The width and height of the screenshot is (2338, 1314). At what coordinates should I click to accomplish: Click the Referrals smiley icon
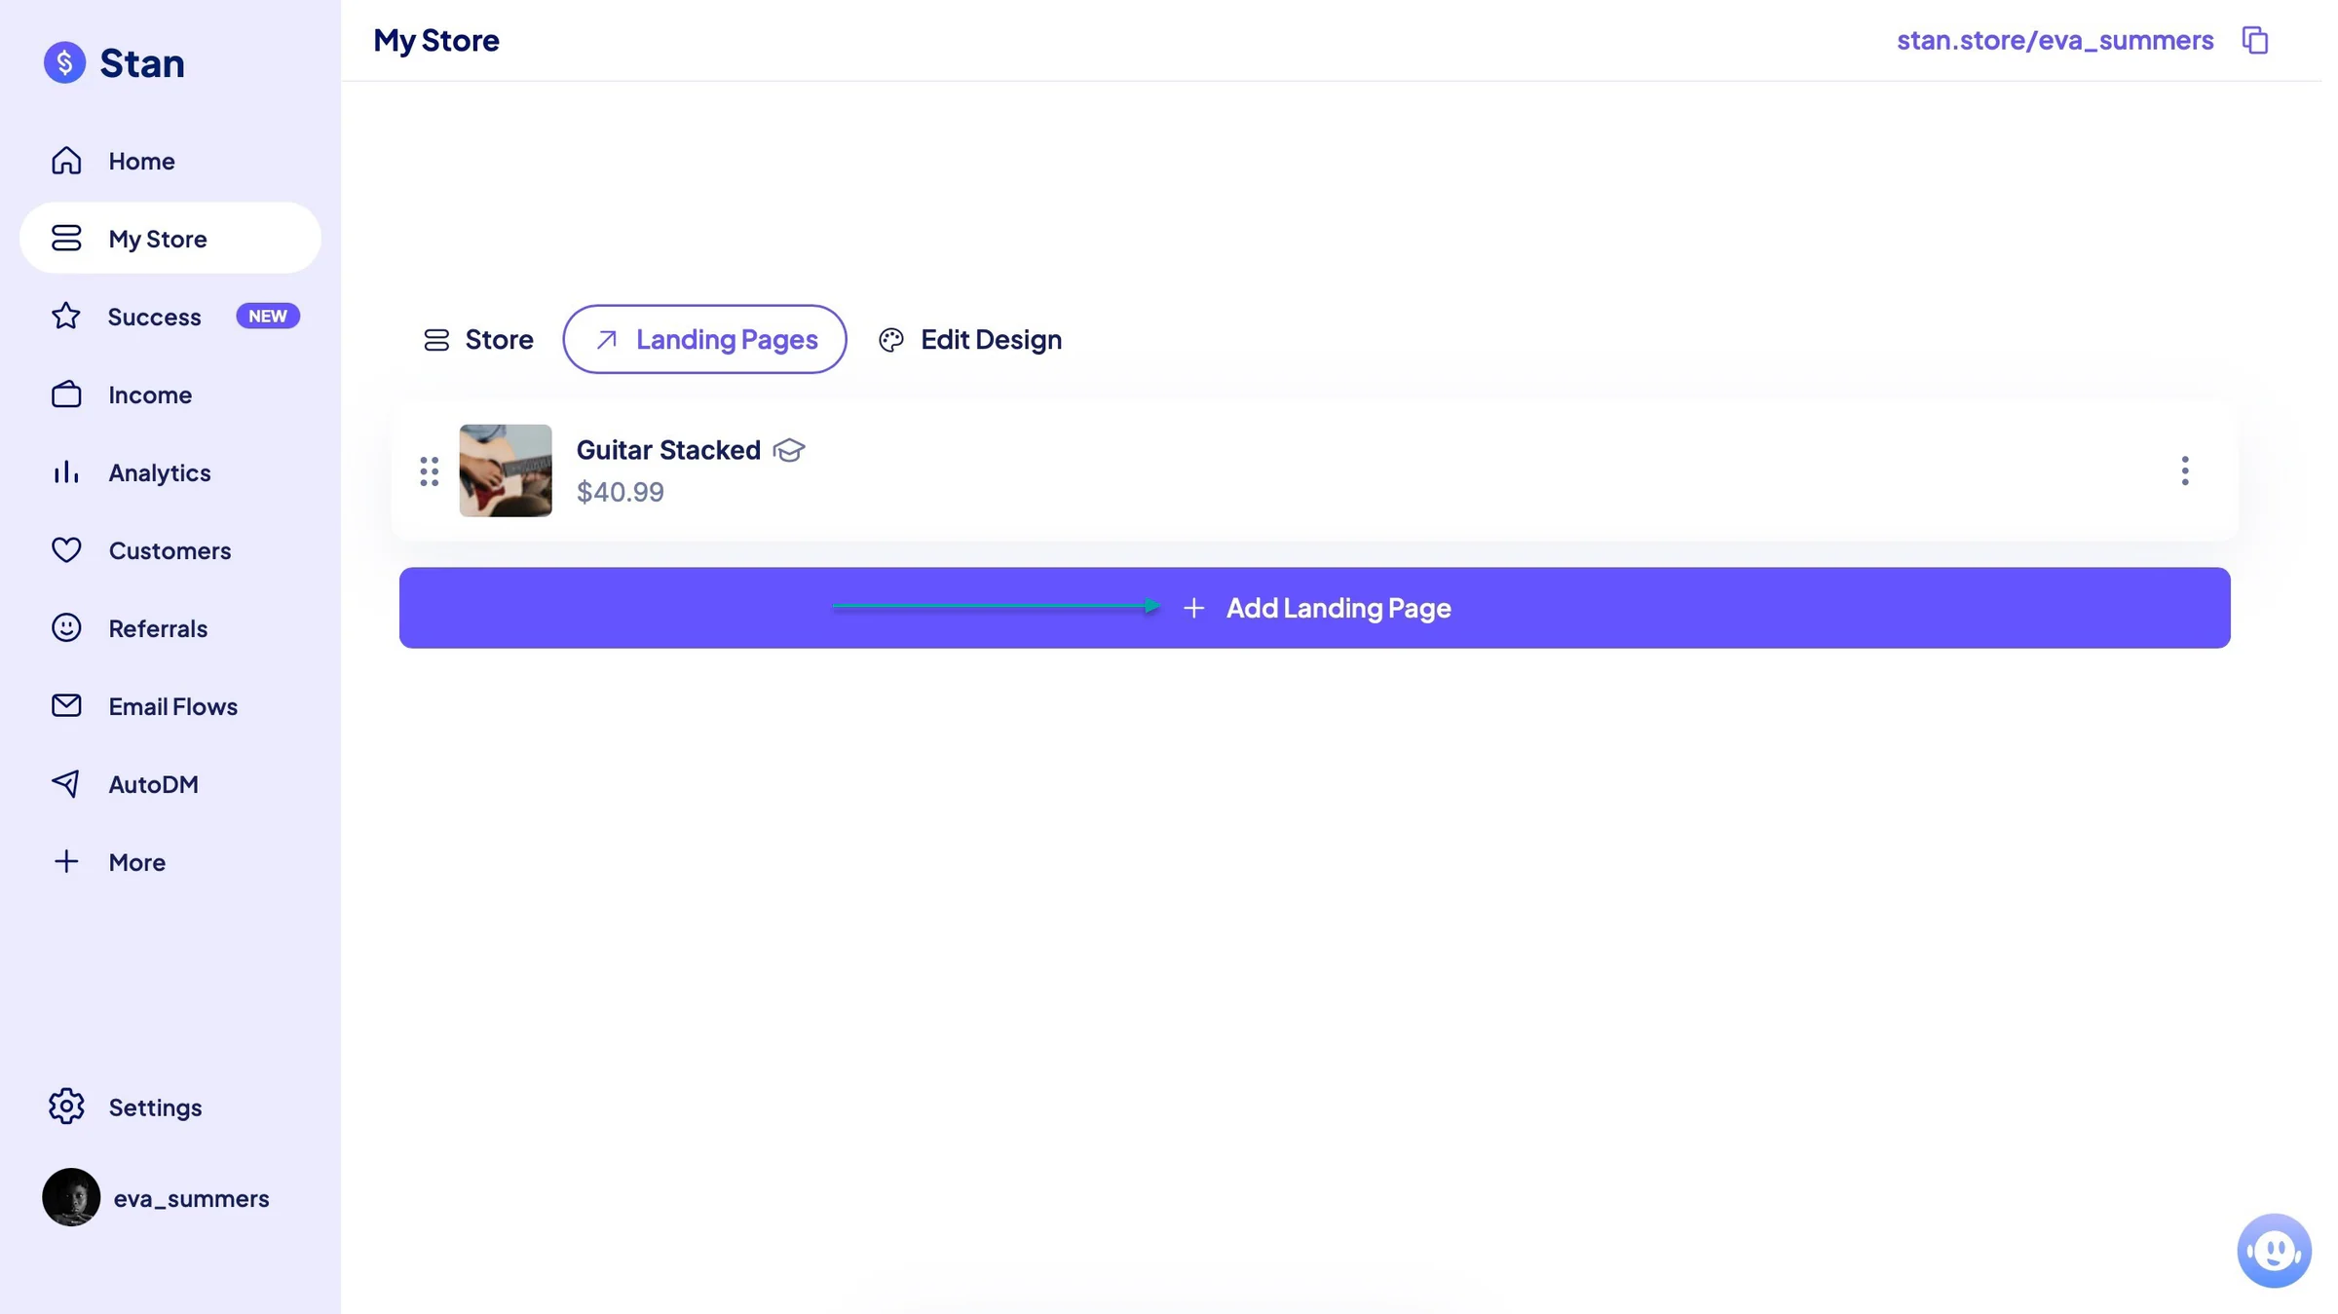pos(66,628)
